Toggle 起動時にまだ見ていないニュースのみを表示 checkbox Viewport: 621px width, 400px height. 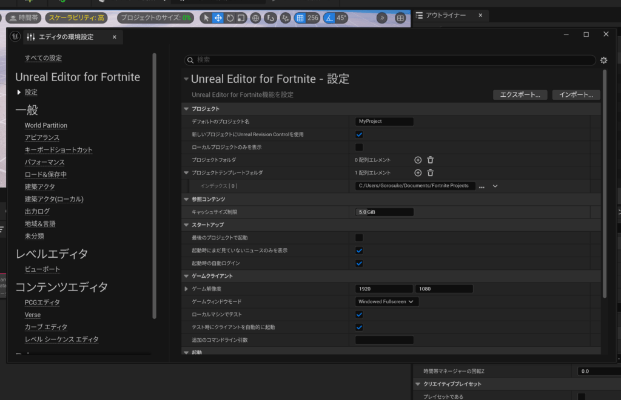359,251
